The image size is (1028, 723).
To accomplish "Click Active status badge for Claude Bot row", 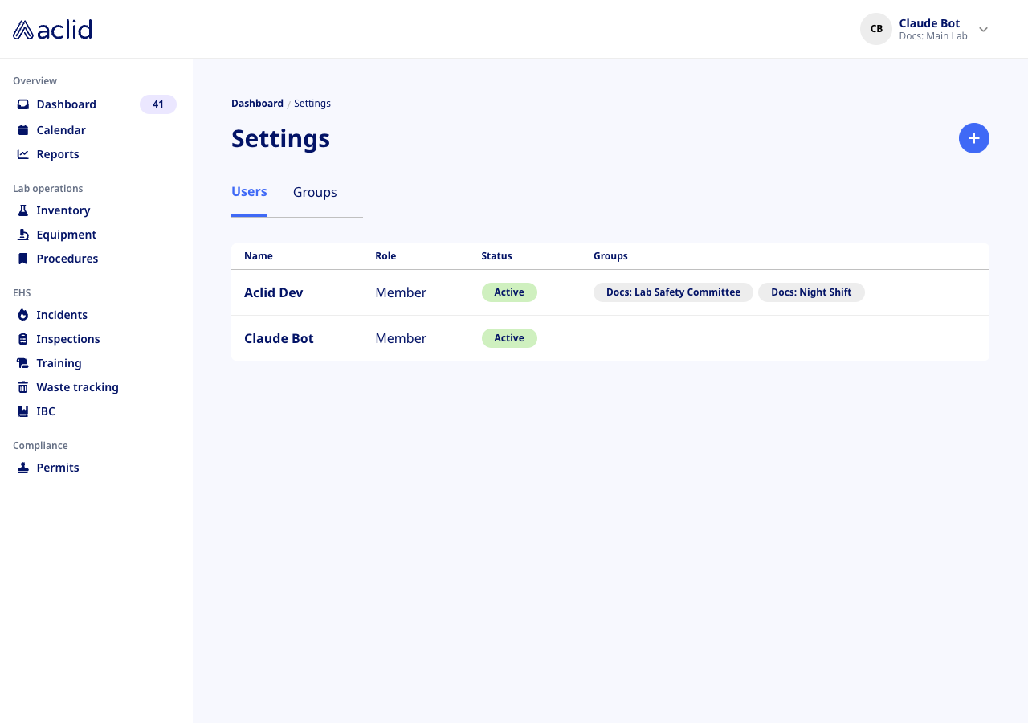I will tap(509, 338).
